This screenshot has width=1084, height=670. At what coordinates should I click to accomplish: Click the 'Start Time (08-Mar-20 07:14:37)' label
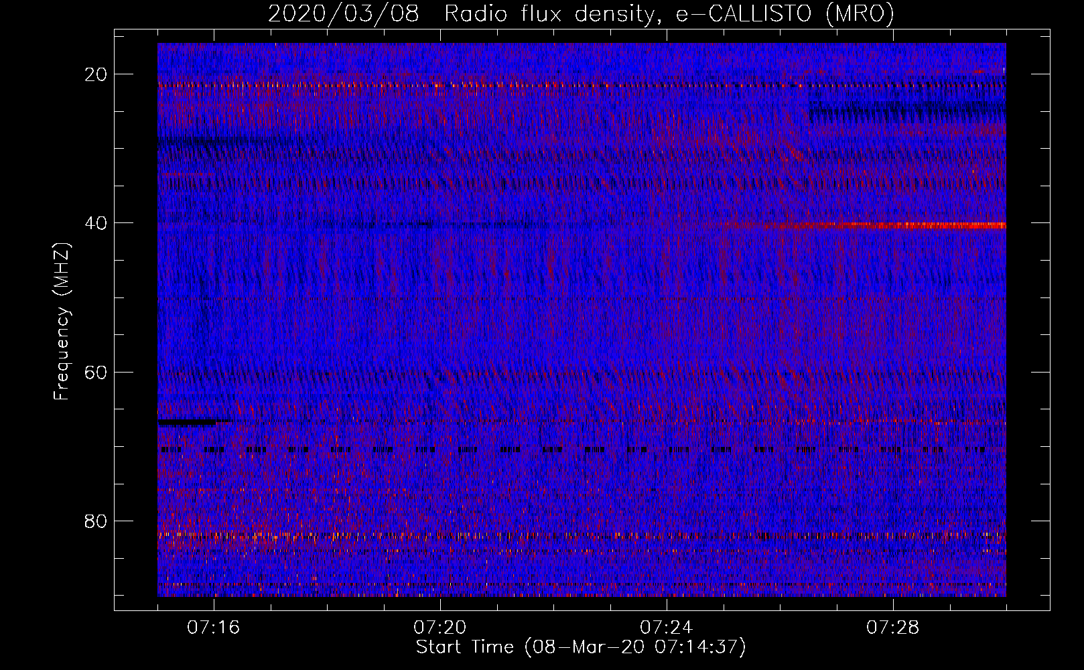(x=581, y=647)
